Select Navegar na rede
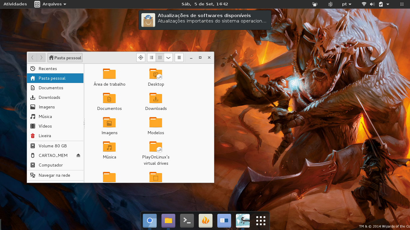 coord(55,175)
